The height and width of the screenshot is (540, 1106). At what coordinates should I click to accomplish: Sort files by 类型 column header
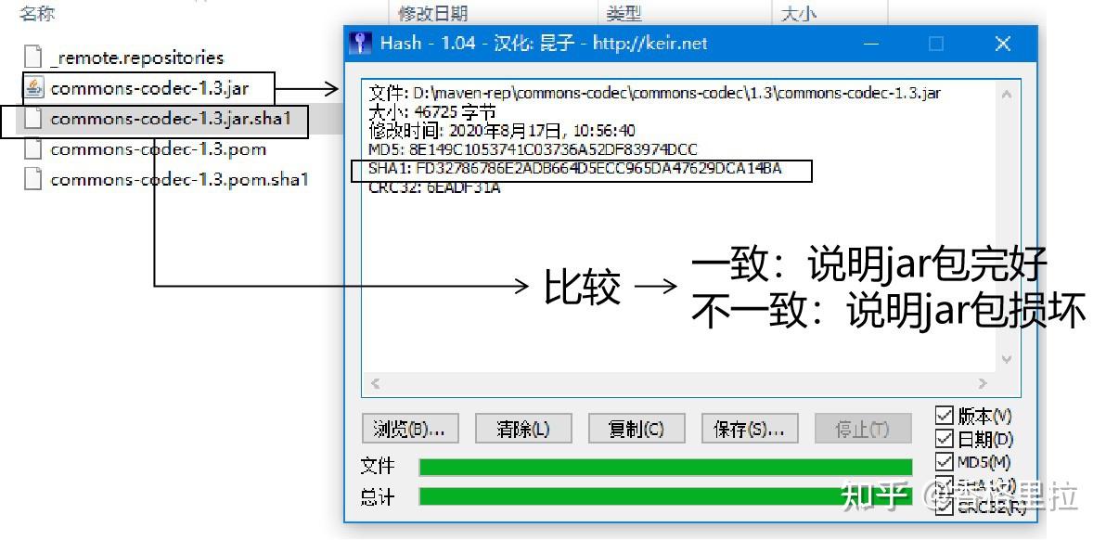point(624,13)
